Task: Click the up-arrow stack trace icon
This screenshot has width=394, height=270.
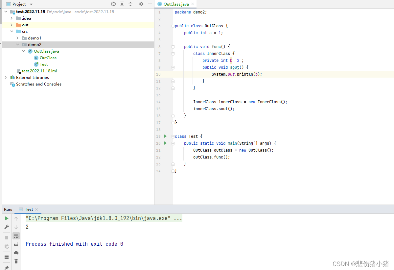Action: click(16, 218)
